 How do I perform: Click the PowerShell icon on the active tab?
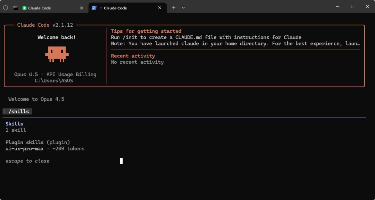94,8
